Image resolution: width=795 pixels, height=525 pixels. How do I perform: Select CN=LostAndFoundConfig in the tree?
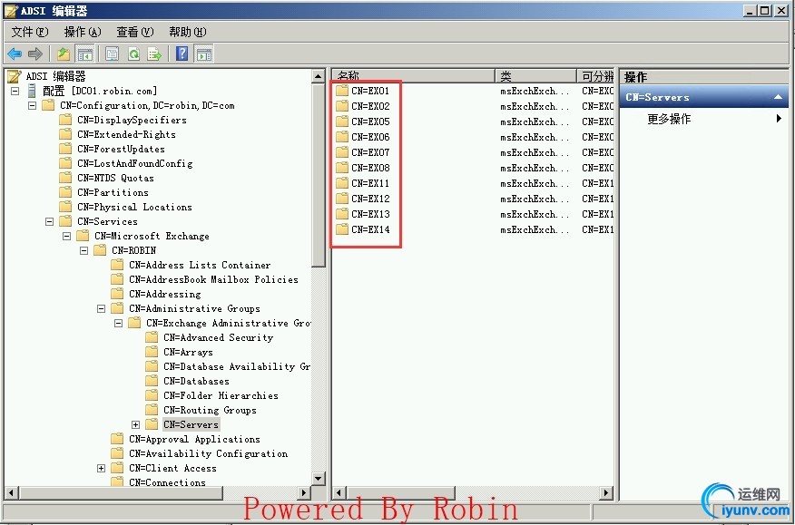click(x=135, y=163)
